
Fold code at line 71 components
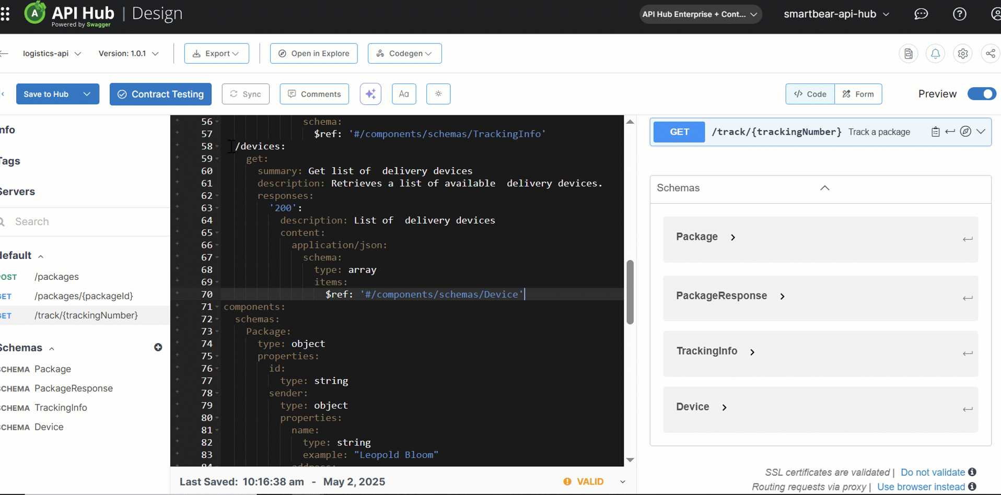217,307
